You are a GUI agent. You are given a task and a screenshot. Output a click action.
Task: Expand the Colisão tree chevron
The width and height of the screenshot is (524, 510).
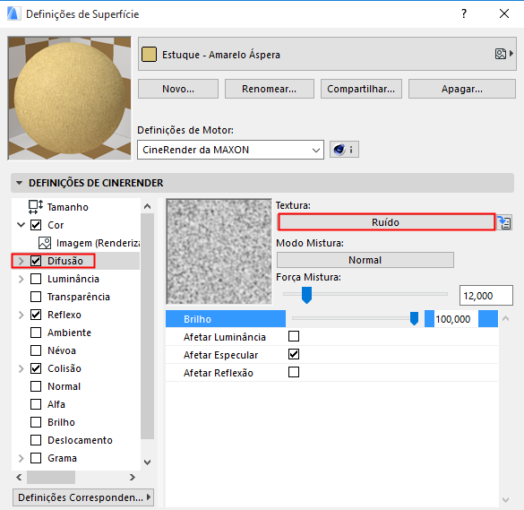(x=21, y=368)
